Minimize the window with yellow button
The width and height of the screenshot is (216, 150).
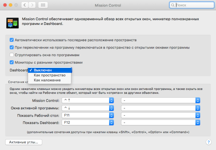pos(11,5)
